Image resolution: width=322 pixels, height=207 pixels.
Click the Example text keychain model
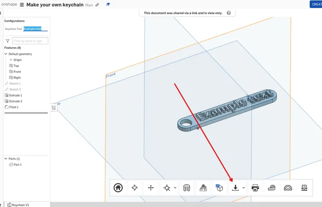coord(227,110)
